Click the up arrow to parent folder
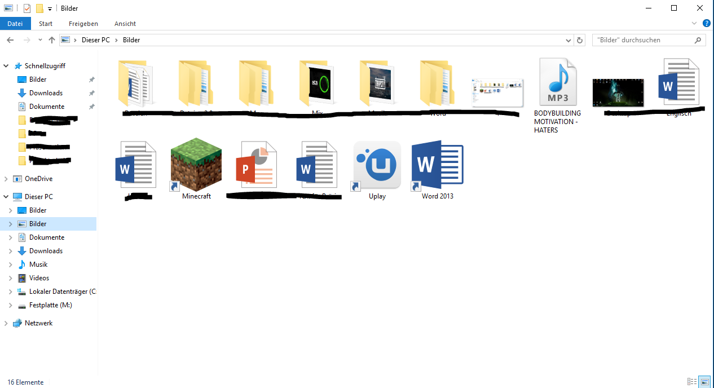The height and width of the screenshot is (388, 714). point(51,39)
